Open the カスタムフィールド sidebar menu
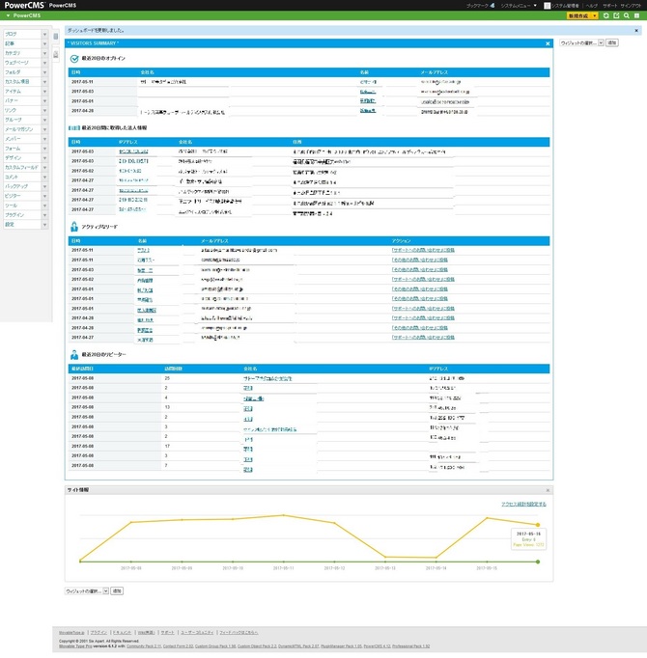Image resolution: width=647 pixels, height=658 pixels. pos(22,168)
